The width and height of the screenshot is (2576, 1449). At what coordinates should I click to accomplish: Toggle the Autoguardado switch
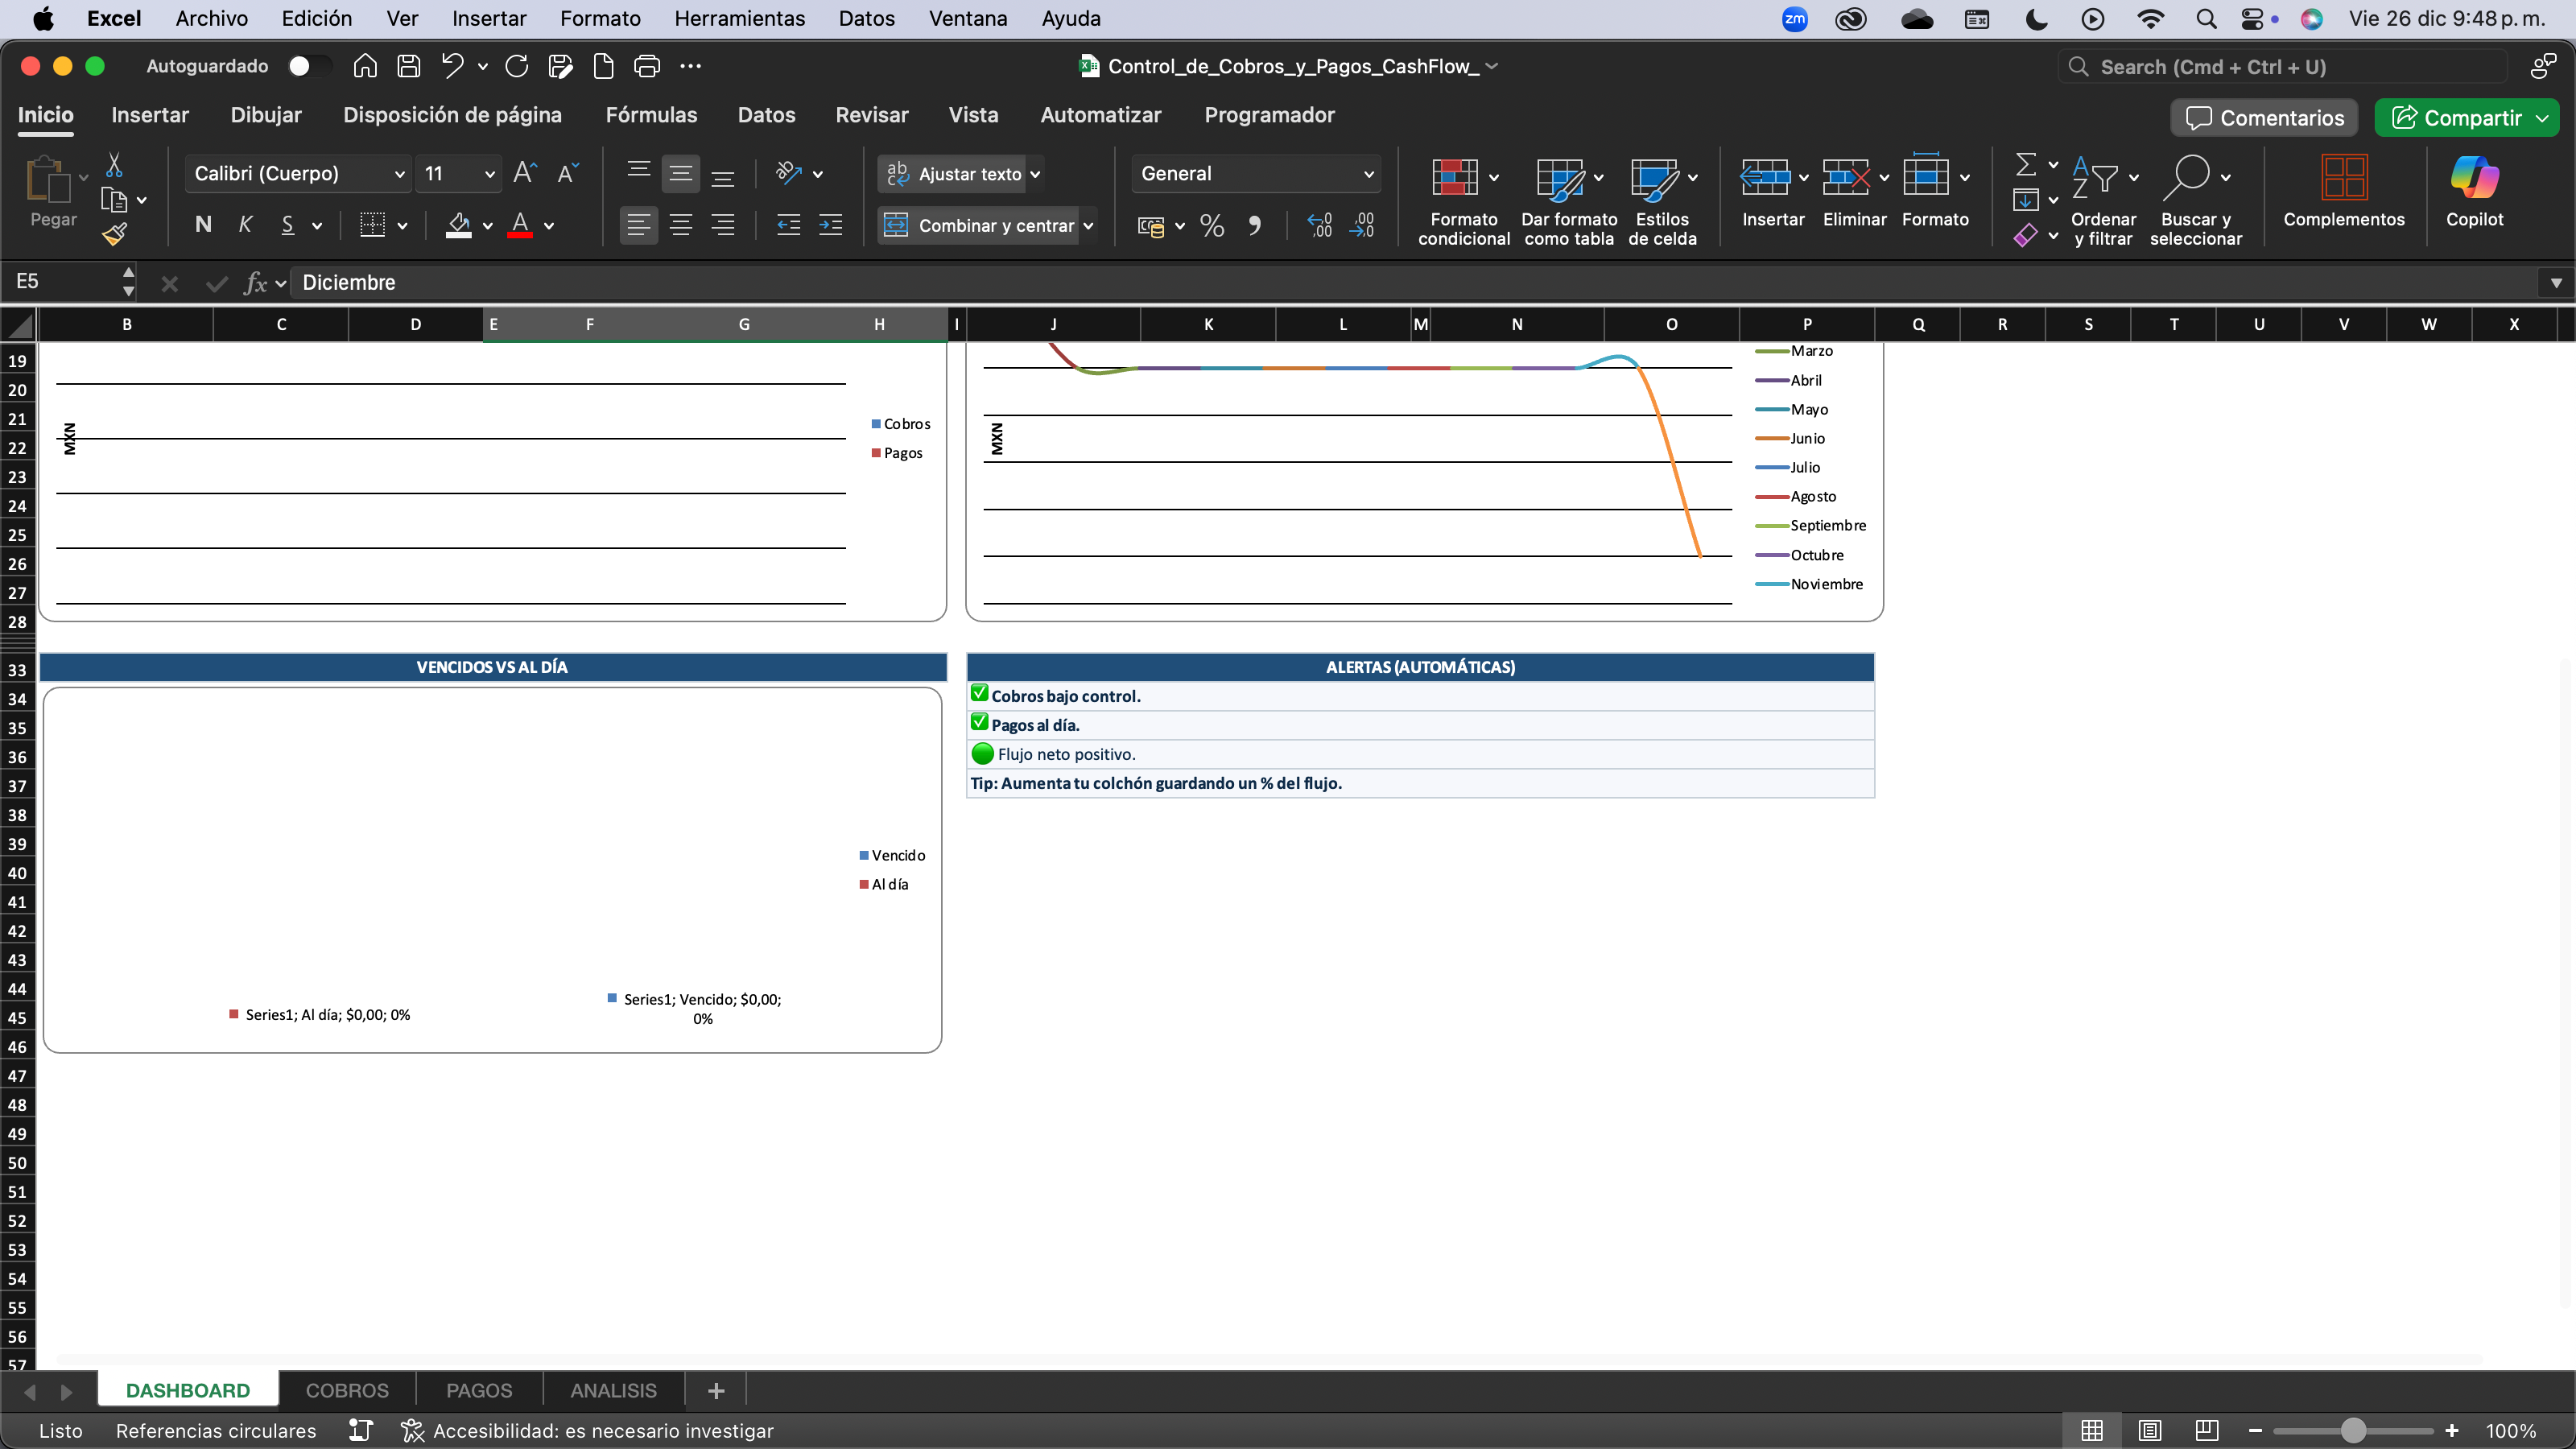[x=308, y=66]
